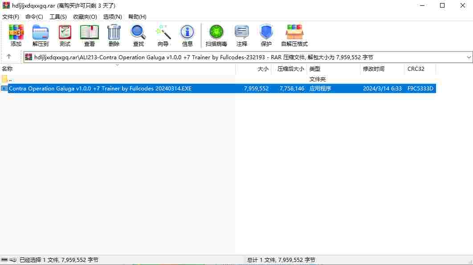Close the WinRAR window

click(462, 5)
